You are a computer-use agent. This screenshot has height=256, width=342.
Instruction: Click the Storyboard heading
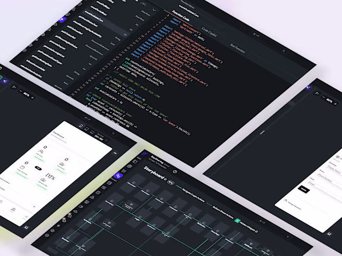(x=154, y=173)
